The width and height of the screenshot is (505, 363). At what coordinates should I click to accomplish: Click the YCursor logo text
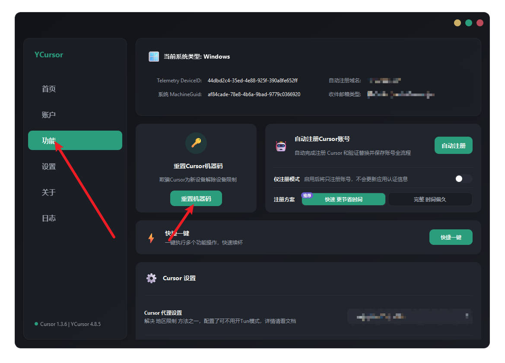[49, 55]
